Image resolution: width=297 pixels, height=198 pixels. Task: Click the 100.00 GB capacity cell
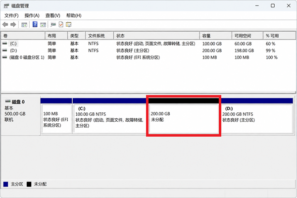212,44
